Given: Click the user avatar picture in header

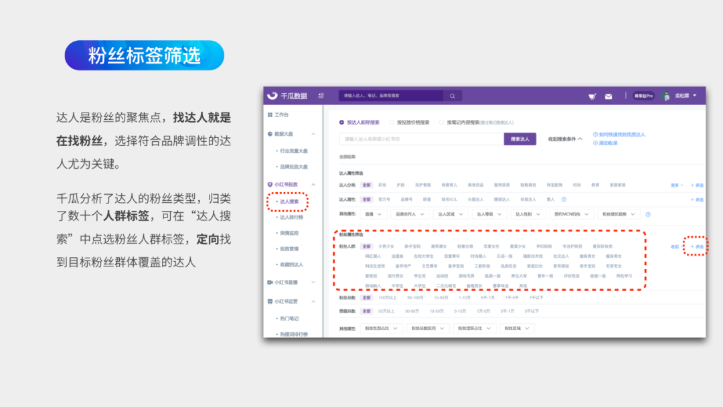Looking at the screenshot, I should pos(665,96).
